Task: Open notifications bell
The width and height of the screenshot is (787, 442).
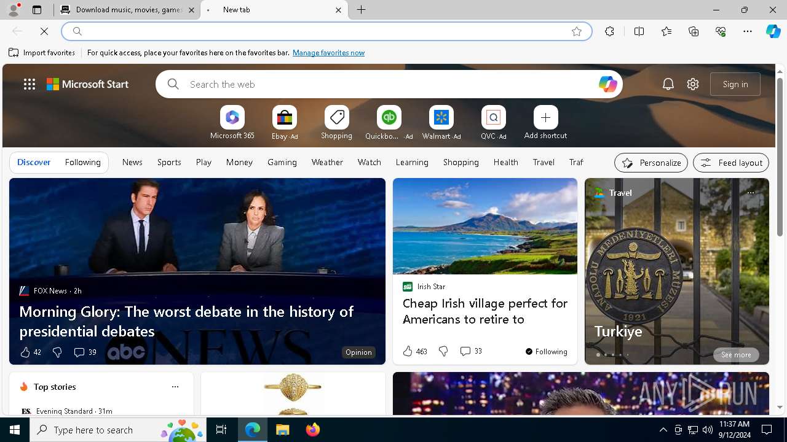Action: [668, 84]
